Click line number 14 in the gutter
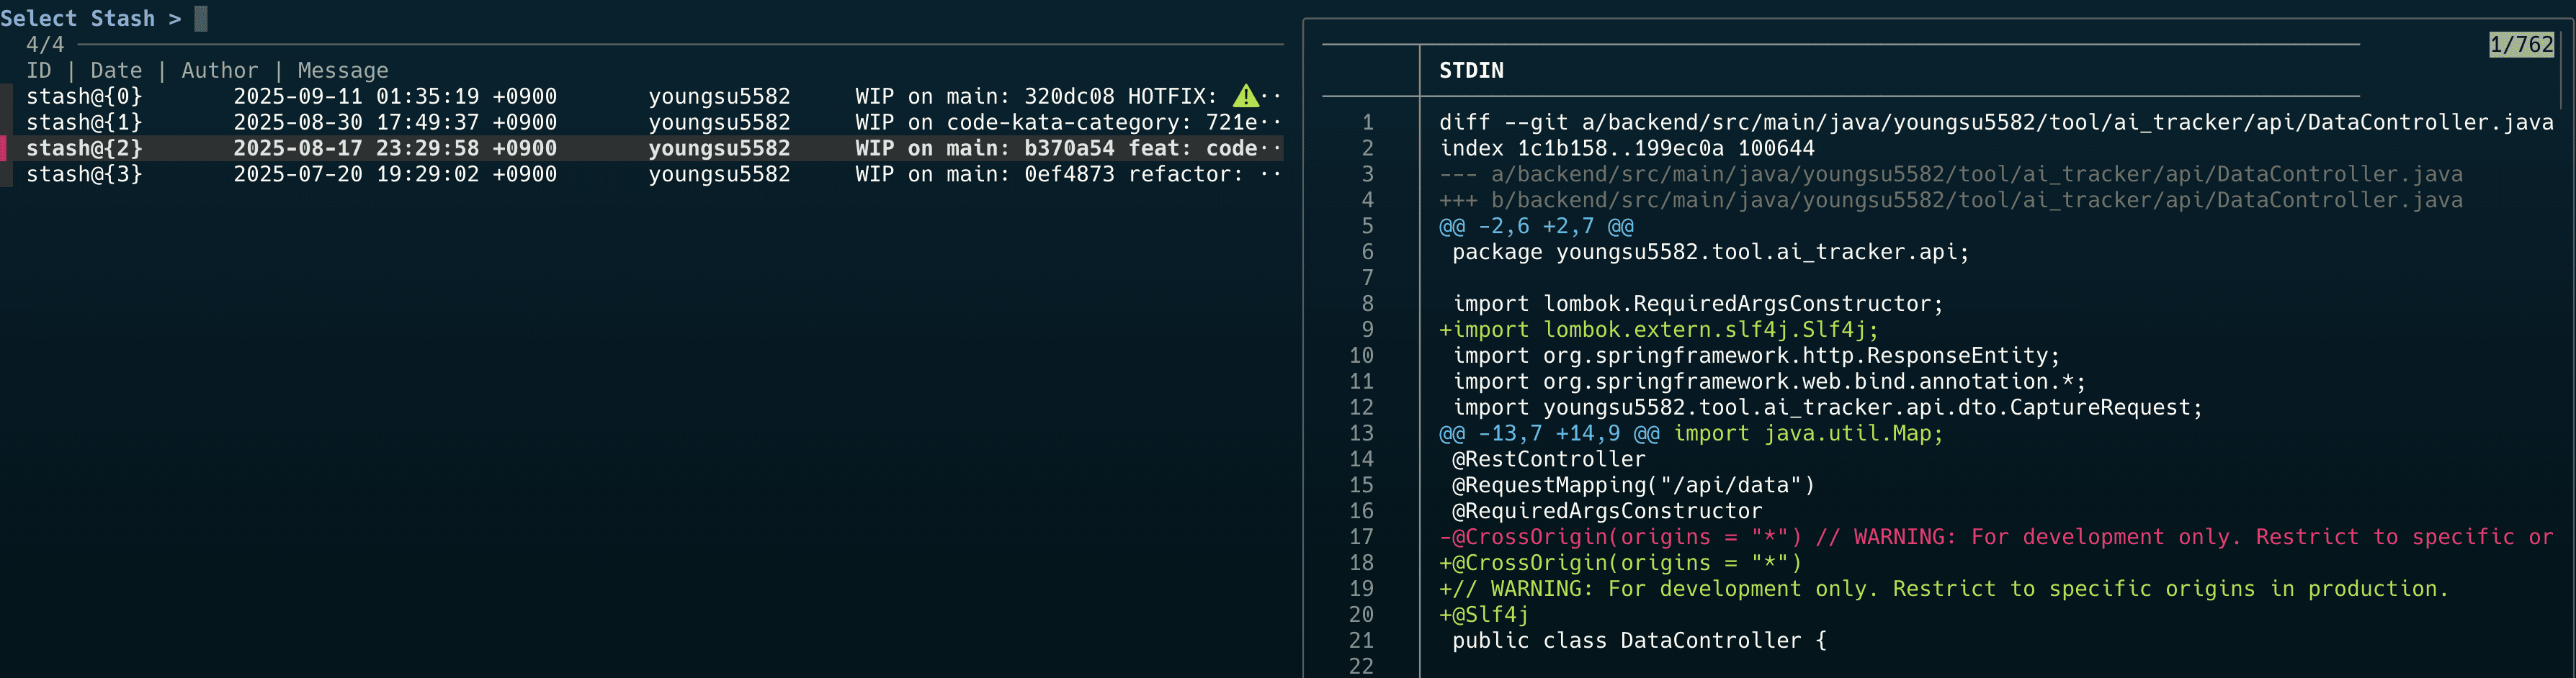Viewport: 2576px width, 678px height. tap(1361, 459)
